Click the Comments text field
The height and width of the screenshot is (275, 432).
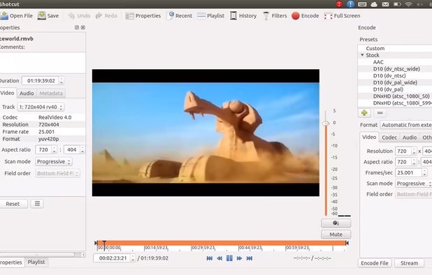coord(43,63)
